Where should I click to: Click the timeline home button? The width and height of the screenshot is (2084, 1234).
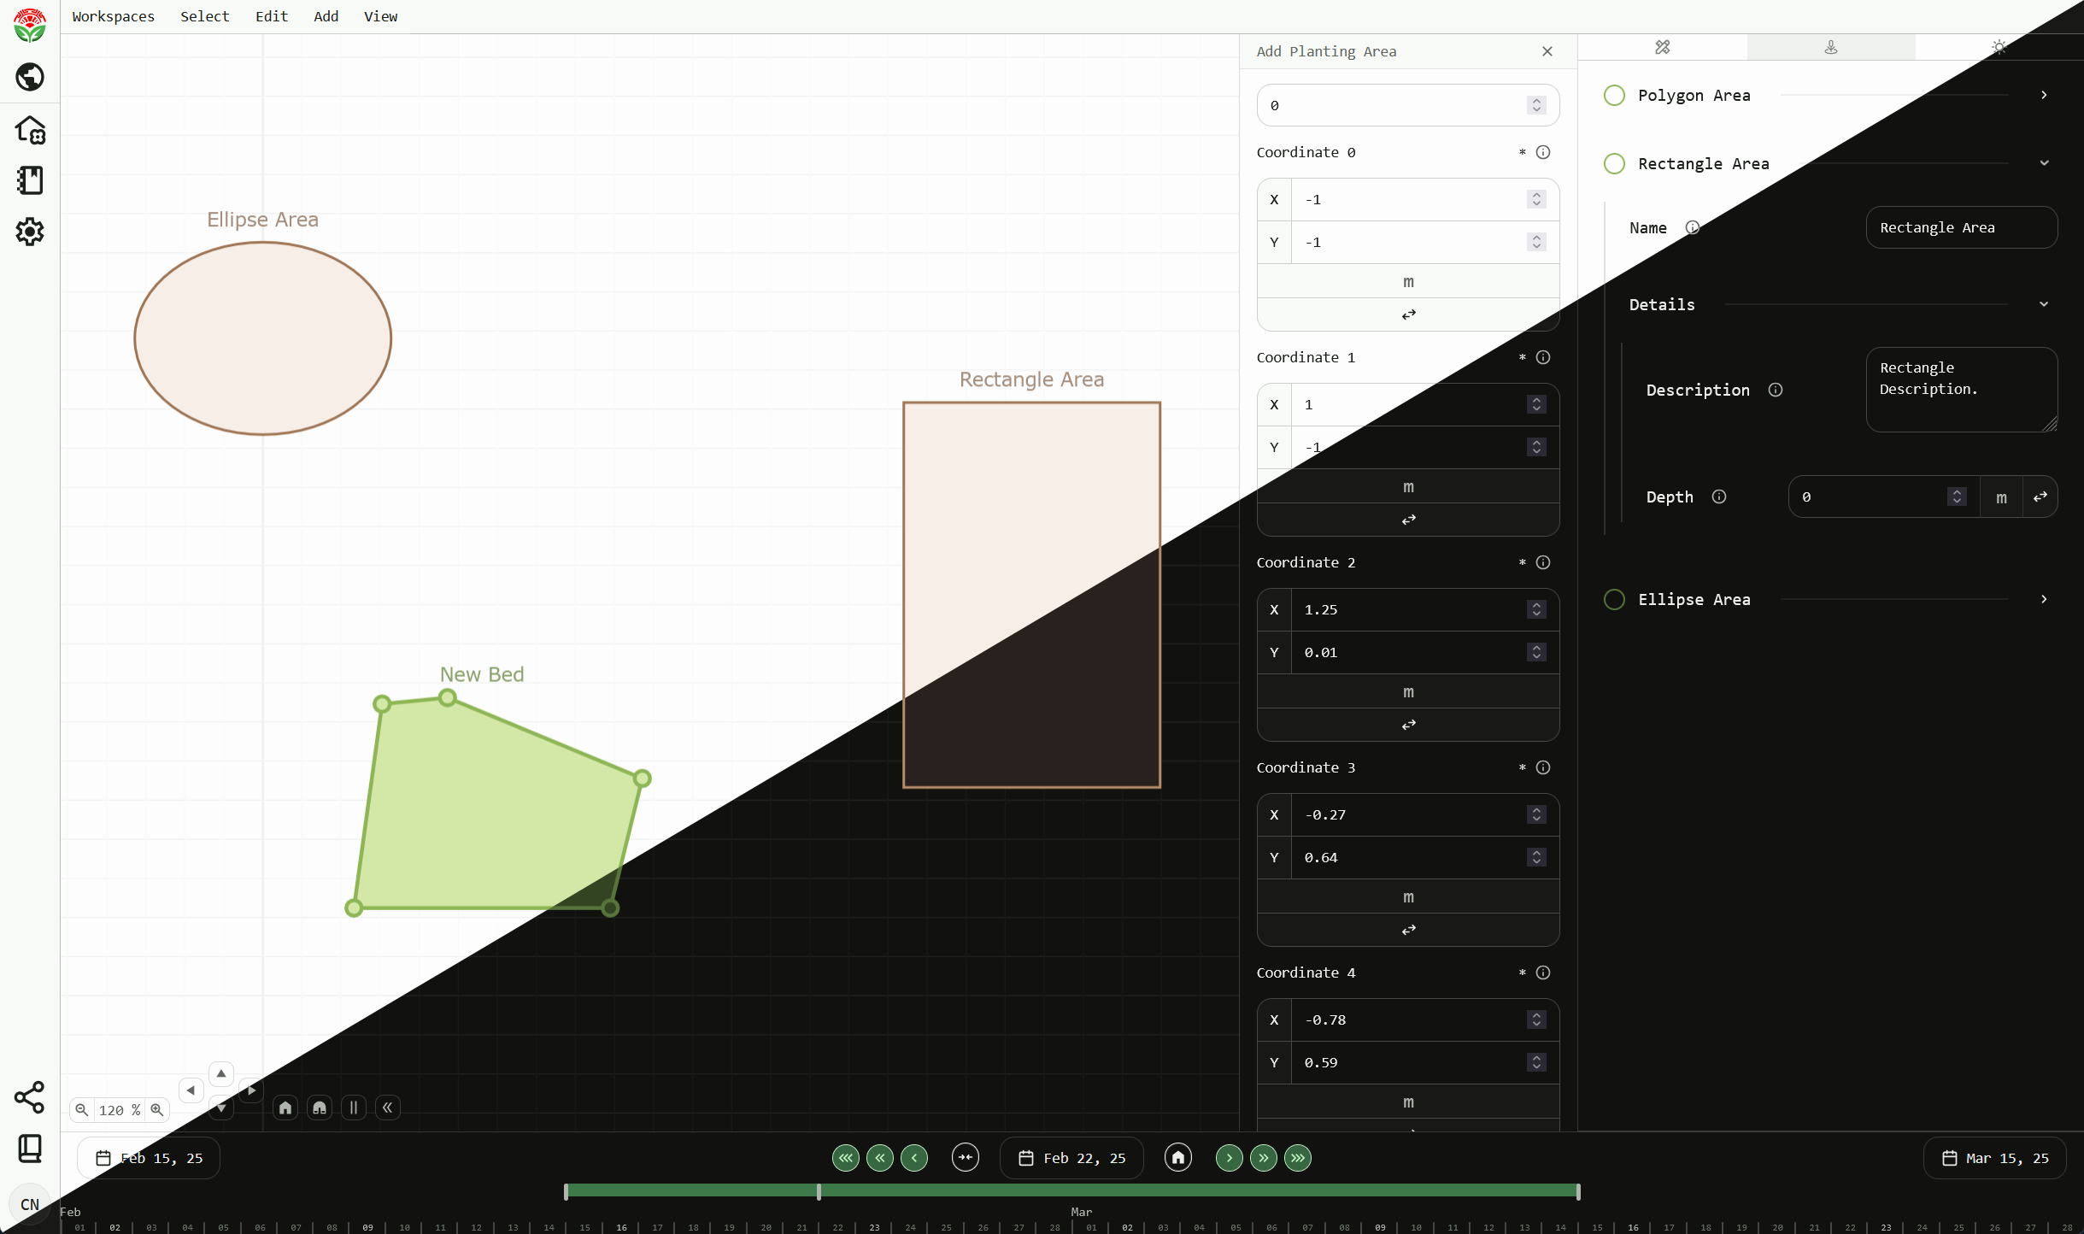click(1177, 1158)
